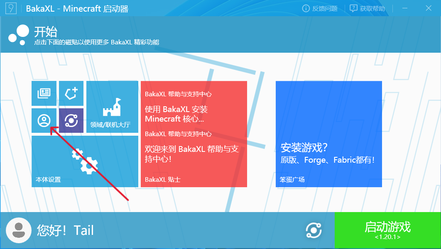Click the user avatar in bottom bar
This screenshot has height=249, width=441.
coord(19,230)
